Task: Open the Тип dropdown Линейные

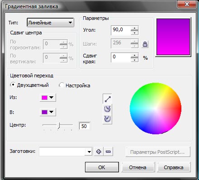Action: (x=50, y=23)
